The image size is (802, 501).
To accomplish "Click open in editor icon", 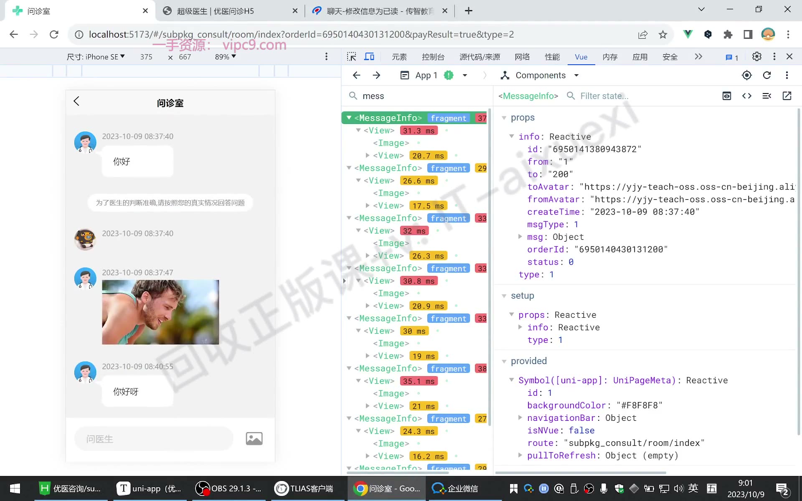I will coord(787,96).
